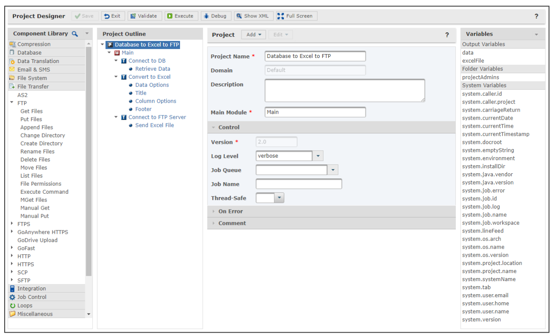
Task: Open the Show XML view
Action: (x=253, y=16)
